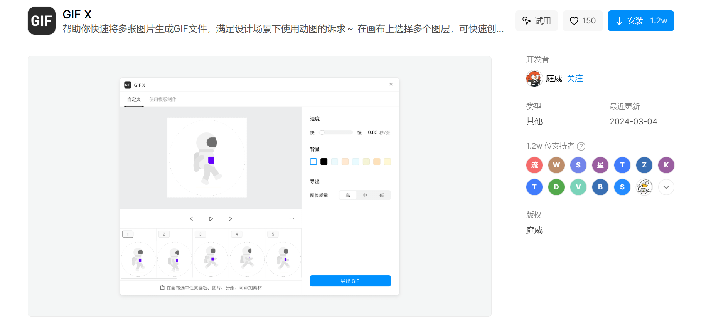Click the red 流 supporter avatar
Viewport: 701px width, 323px height.
(x=534, y=165)
